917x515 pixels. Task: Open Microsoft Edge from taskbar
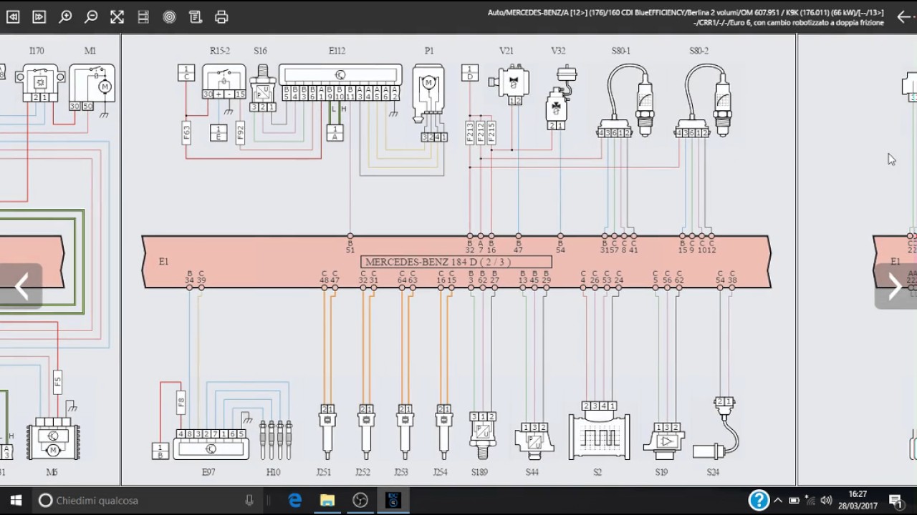pyautogui.click(x=294, y=501)
